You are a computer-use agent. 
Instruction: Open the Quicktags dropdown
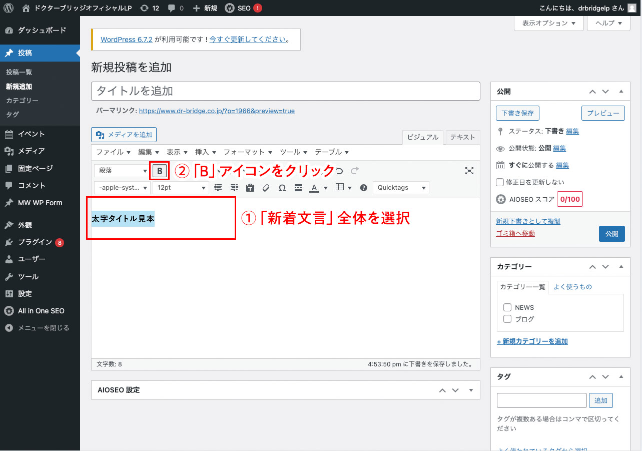tap(401, 188)
